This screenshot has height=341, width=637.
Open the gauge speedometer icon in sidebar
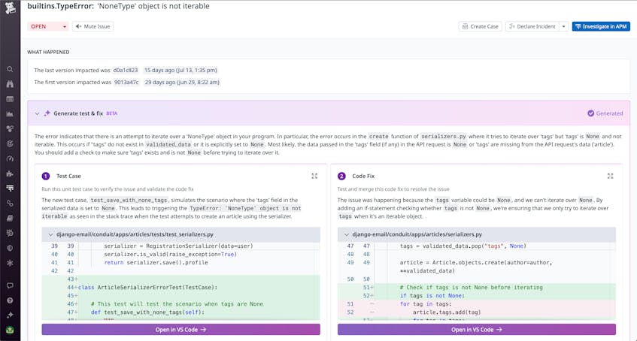(x=11, y=158)
